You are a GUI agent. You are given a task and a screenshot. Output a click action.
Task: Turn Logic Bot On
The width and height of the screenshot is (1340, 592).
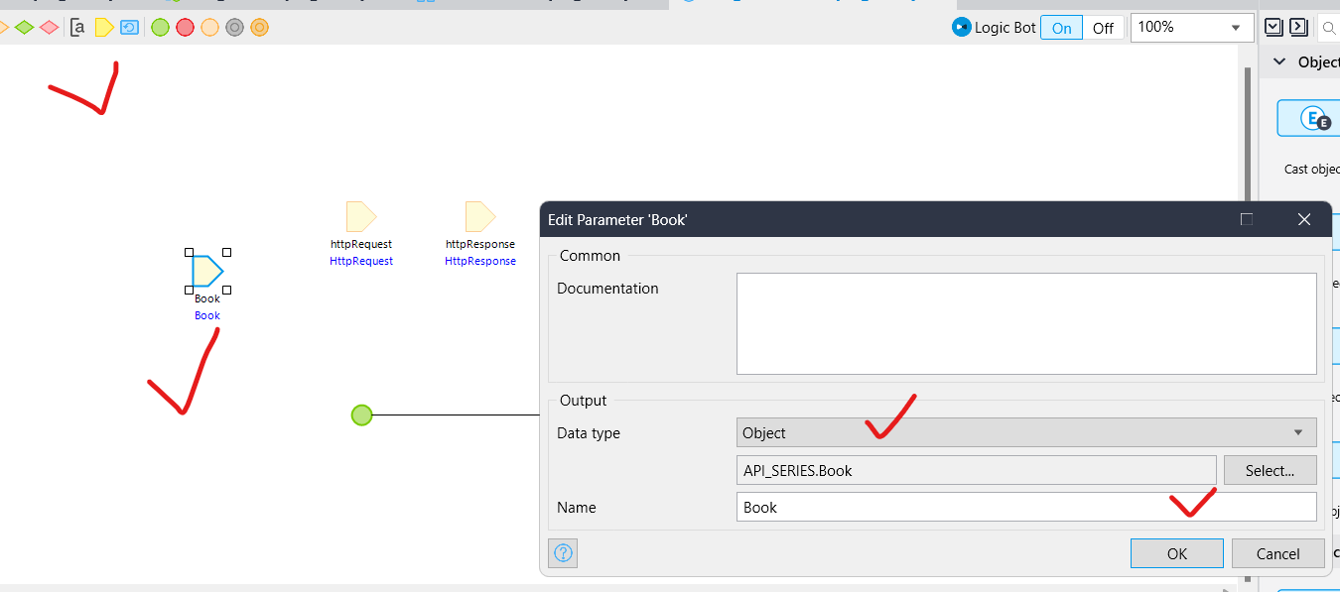[1061, 28]
